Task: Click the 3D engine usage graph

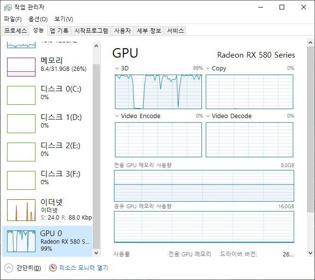Action: [158, 92]
